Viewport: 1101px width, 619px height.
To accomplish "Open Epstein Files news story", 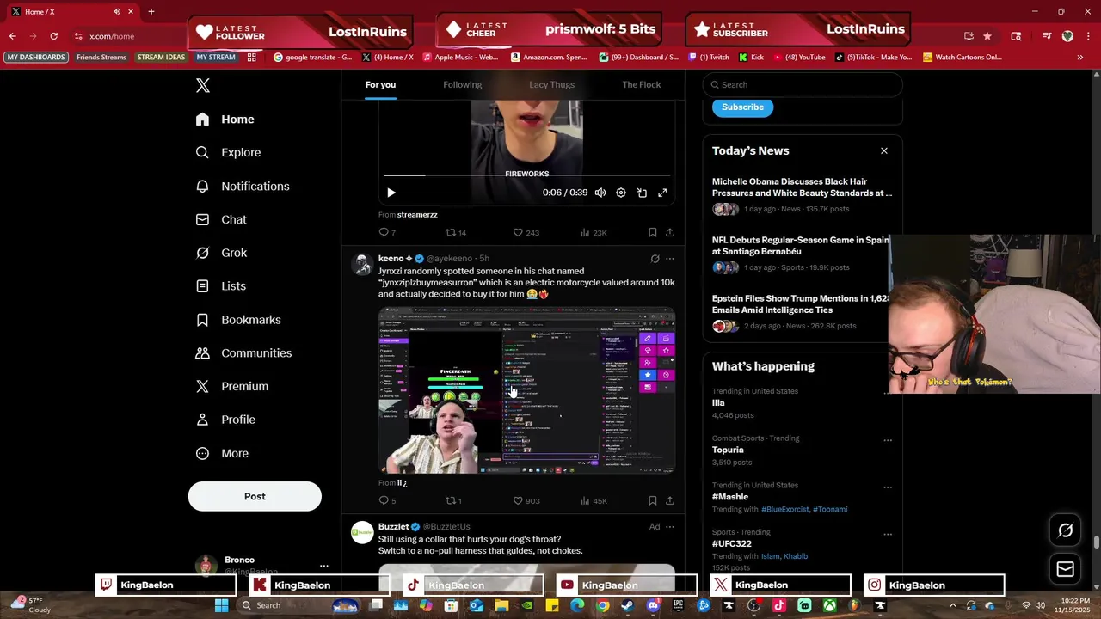I will click(801, 304).
